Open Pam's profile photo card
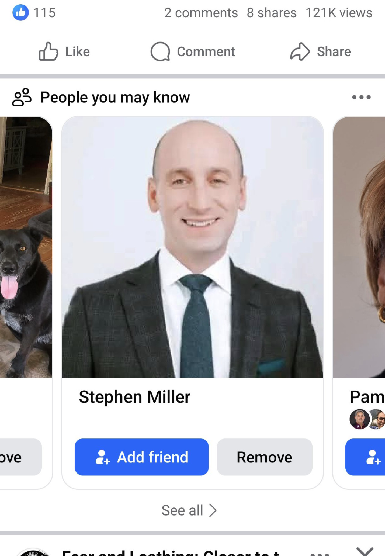The width and height of the screenshot is (385, 556). [359, 247]
